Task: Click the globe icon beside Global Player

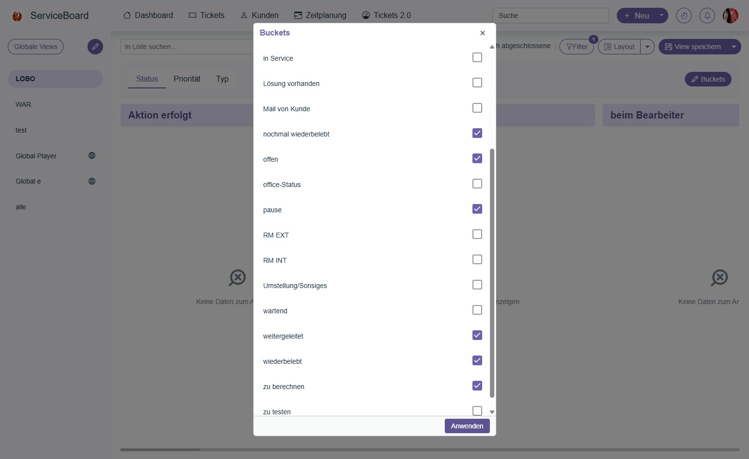Action: point(92,155)
